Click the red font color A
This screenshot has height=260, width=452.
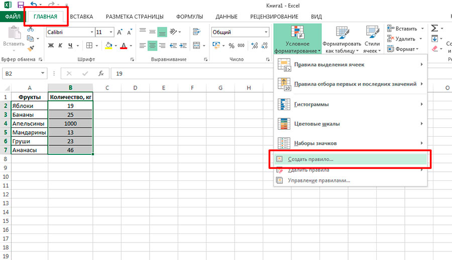(x=124, y=46)
